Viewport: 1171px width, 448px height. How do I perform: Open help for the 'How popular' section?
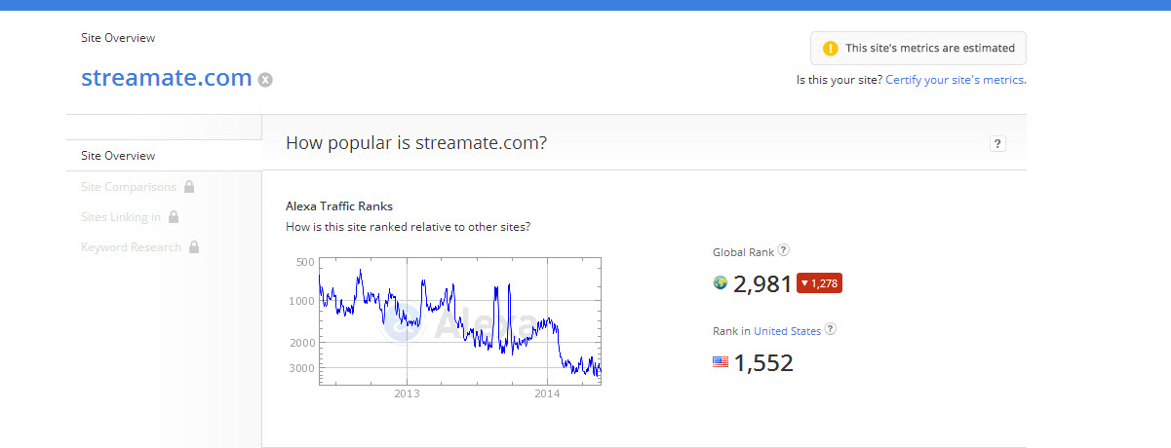point(997,144)
